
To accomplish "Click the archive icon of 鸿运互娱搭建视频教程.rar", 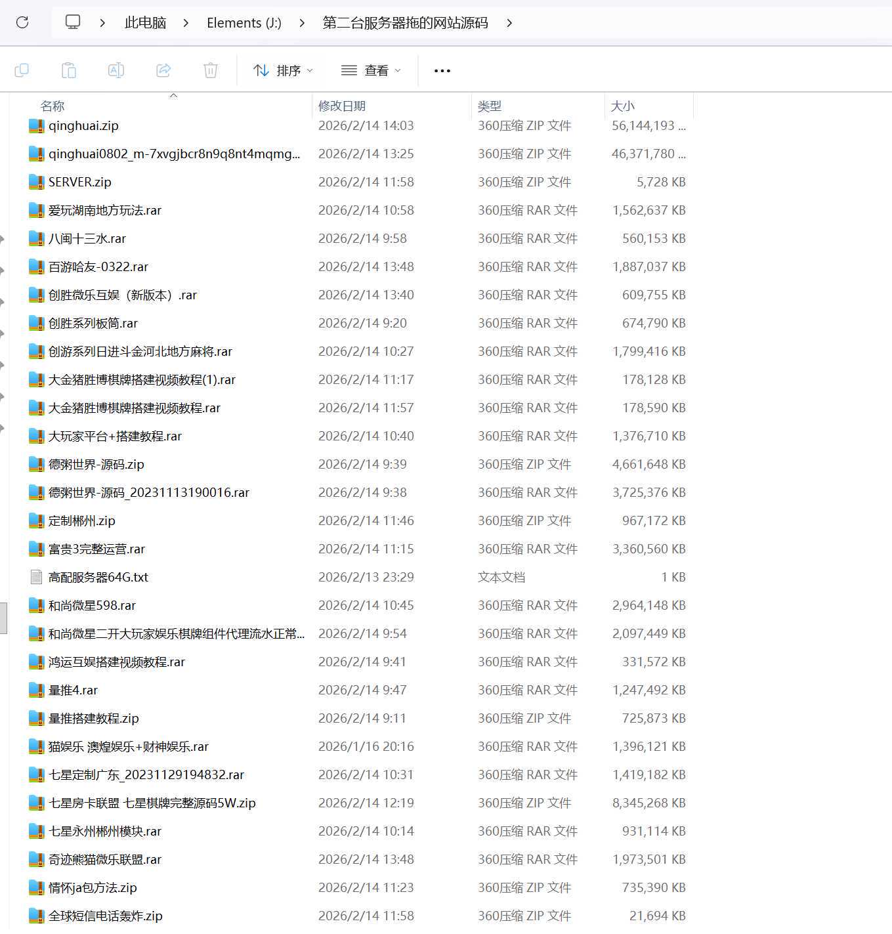I will tap(37, 662).
